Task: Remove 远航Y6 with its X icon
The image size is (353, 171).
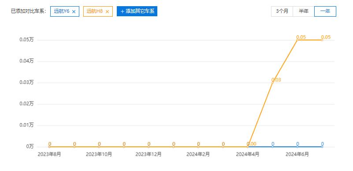Action: click(x=74, y=11)
